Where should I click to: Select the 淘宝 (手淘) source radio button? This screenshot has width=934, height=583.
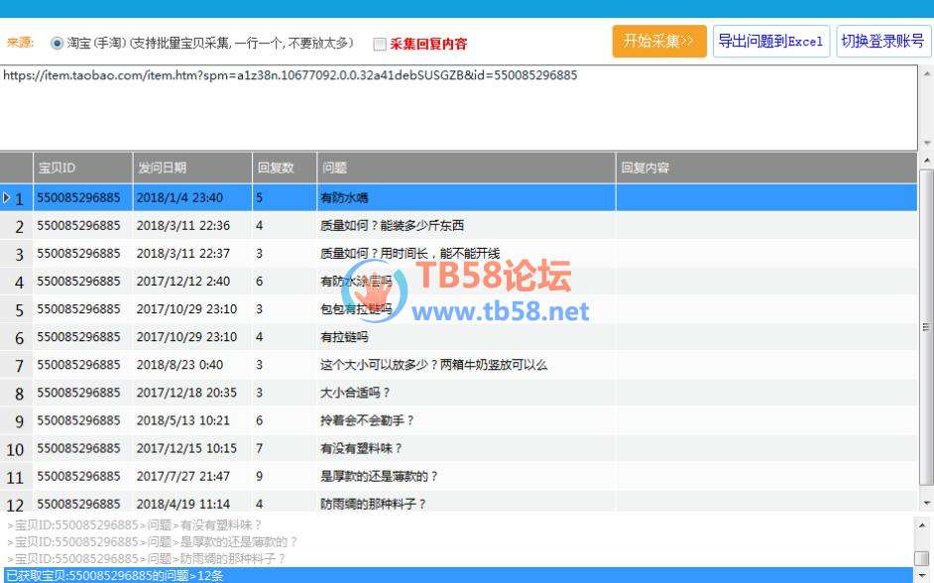coord(57,44)
